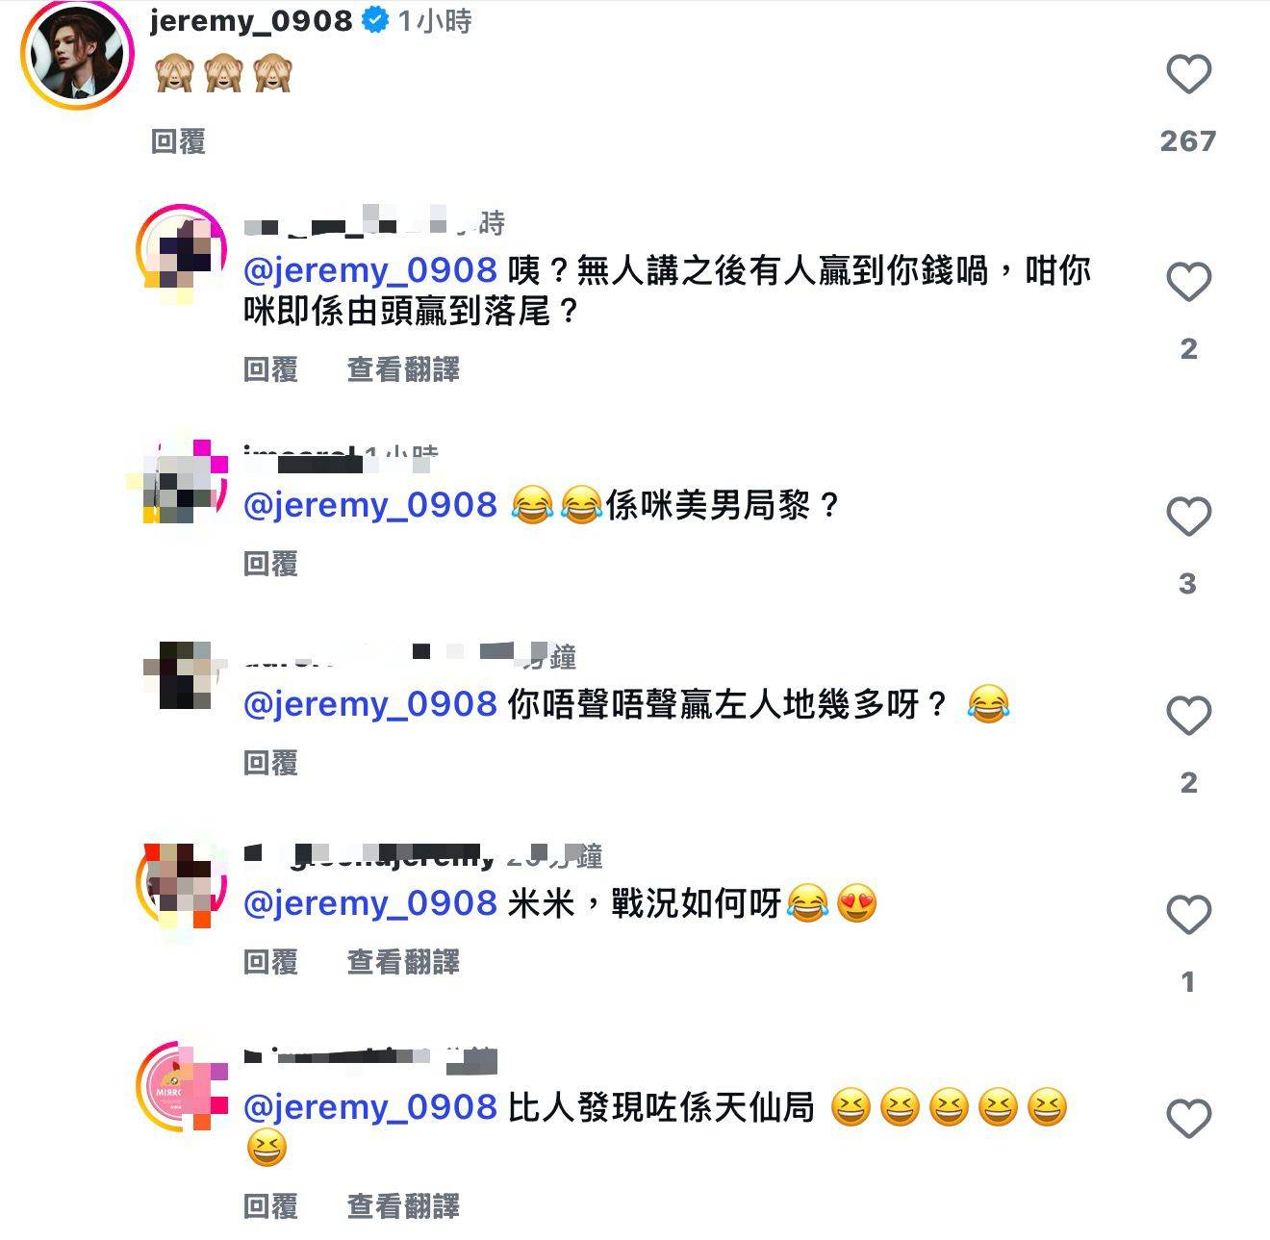
Task: Like the 係咪美男局黎 reply
Action: click(x=1188, y=517)
